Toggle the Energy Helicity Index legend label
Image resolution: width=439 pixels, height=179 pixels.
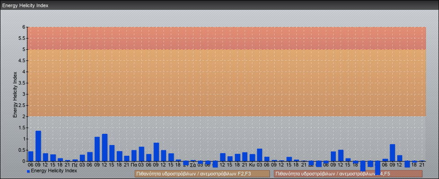point(54,170)
